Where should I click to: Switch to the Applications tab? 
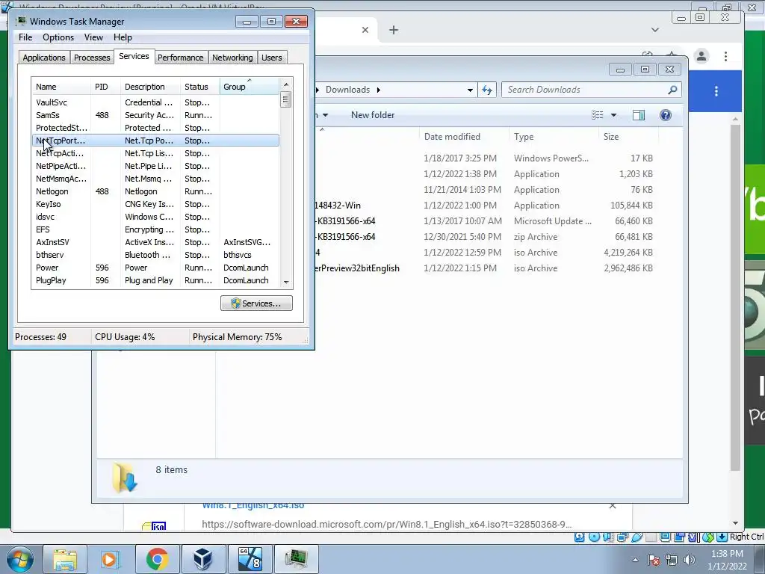tap(44, 58)
